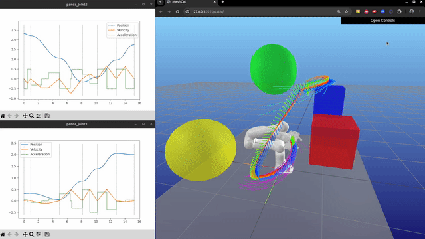Click the blue box in the MeshCat scene
This screenshot has height=239, width=425.
coord(329,100)
